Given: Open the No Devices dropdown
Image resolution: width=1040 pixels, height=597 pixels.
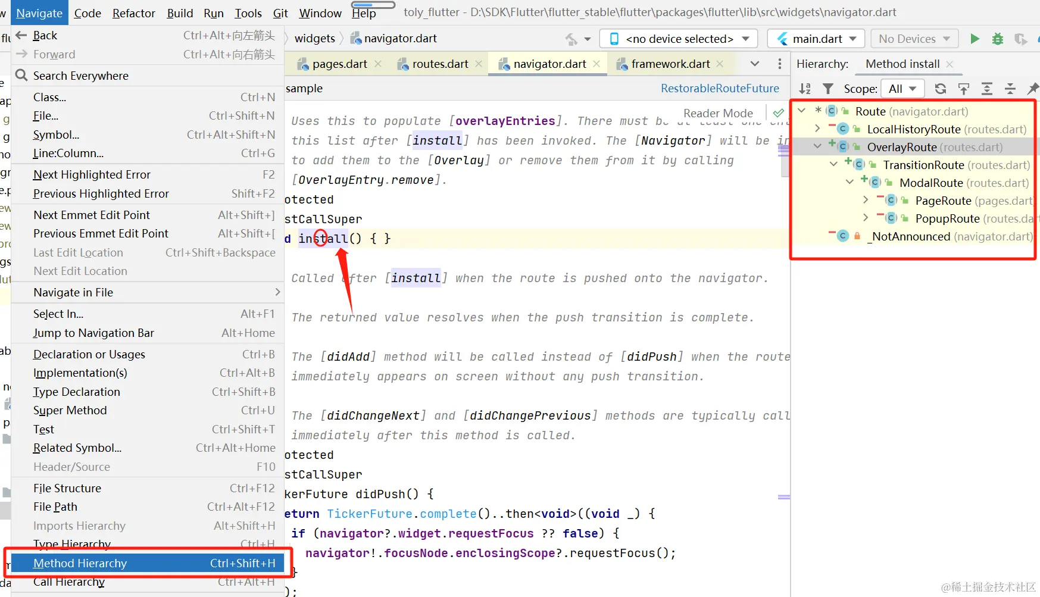Looking at the screenshot, I should (914, 39).
